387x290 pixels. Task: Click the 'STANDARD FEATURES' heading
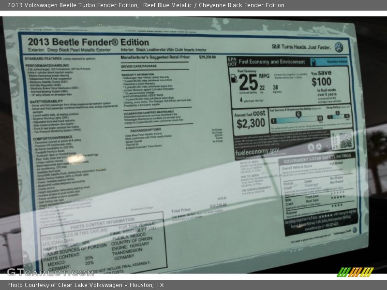click(43, 58)
